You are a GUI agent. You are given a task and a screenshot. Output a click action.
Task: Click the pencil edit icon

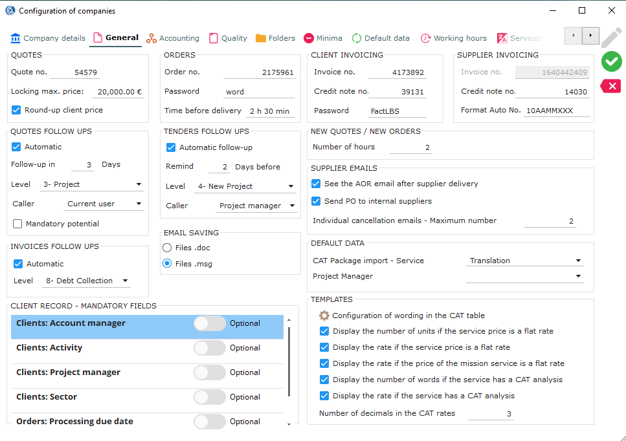click(611, 38)
